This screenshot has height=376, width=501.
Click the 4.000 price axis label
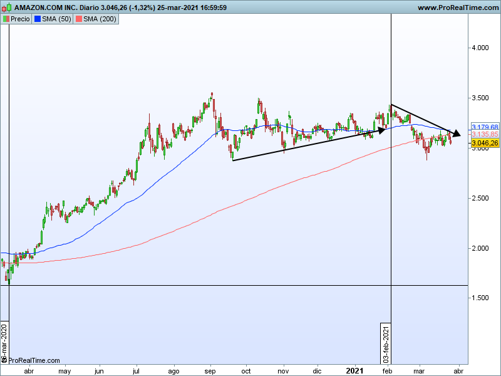(480, 48)
